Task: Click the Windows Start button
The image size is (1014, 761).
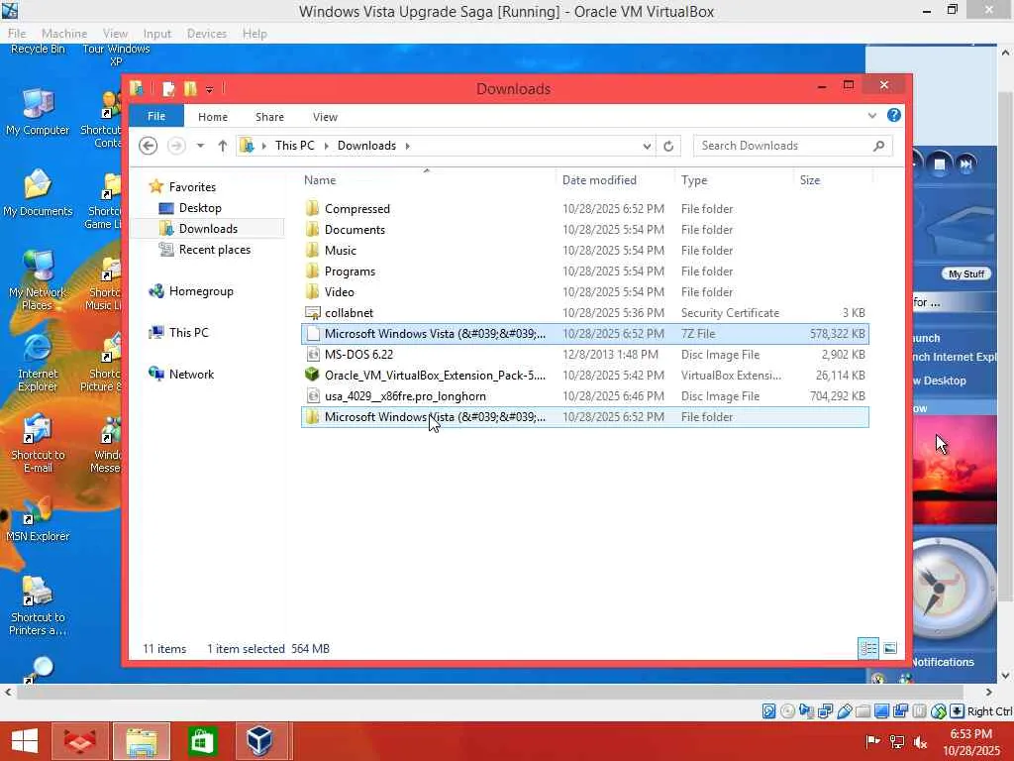Action: tap(25, 741)
